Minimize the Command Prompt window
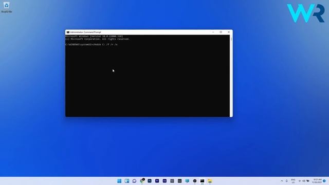The width and height of the screenshot is (329, 185). click(213, 32)
